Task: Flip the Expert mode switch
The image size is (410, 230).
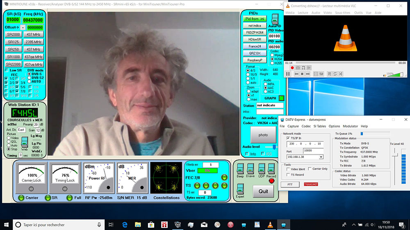Action: click(x=240, y=189)
